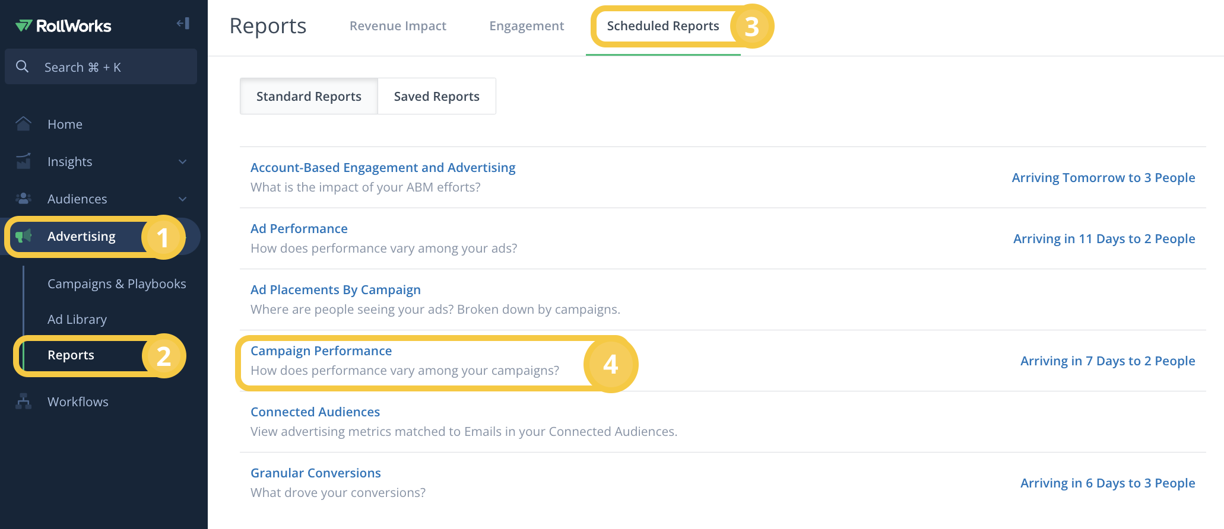1224x529 pixels.
Task: Switch to the Revenue Impact tab
Action: pyautogui.click(x=398, y=26)
